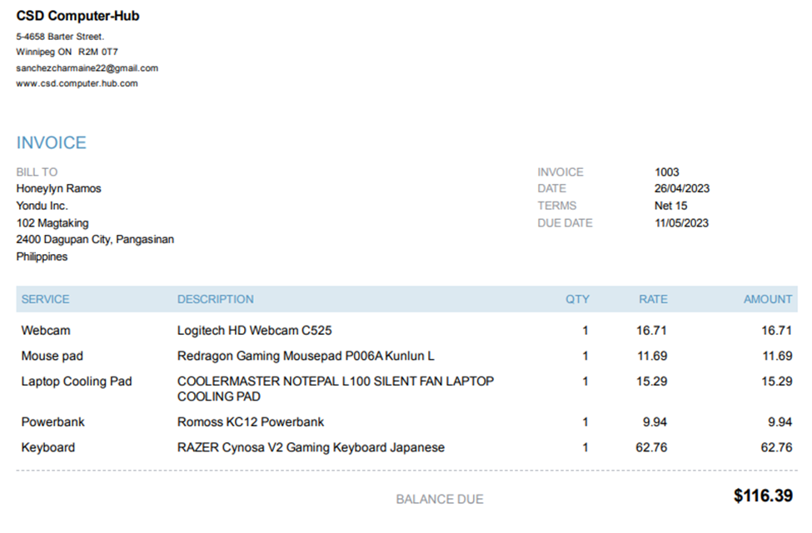Click Redragon Gaming Mousepad P006A Kunlun L
The height and width of the screenshot is (533, 812).
pos(306,356)
